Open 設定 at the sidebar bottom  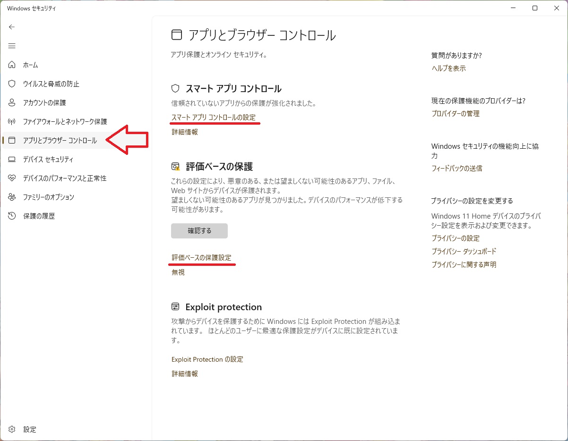[29, 429]
